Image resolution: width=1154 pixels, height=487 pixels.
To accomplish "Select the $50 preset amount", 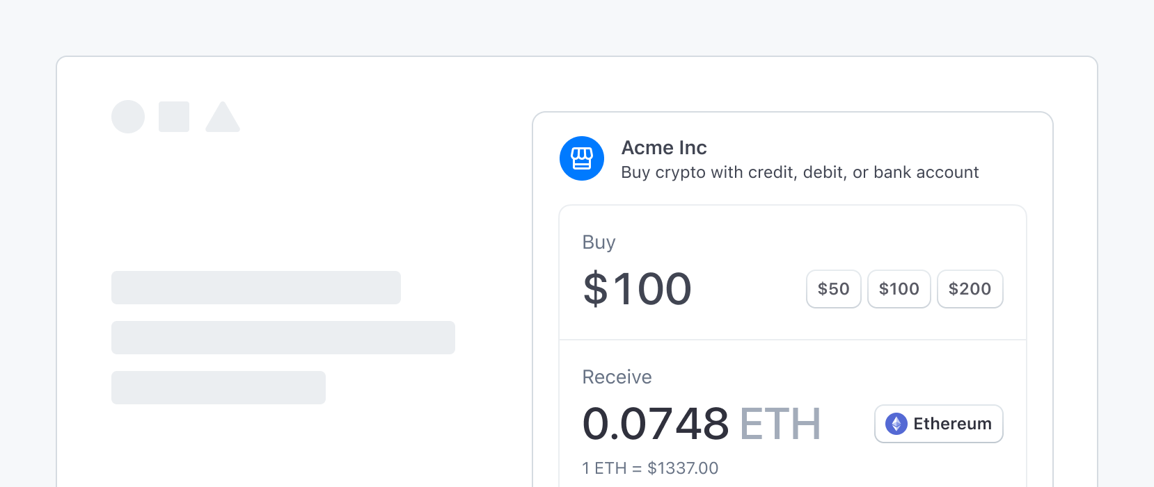I will 834,289.
